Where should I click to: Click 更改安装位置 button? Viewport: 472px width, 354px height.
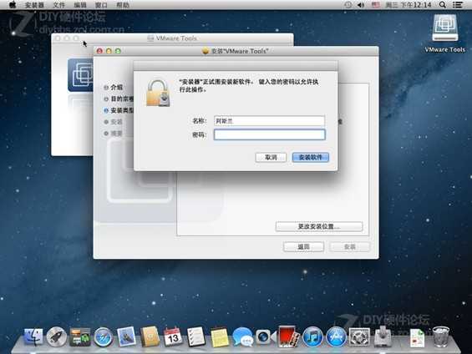319,226
